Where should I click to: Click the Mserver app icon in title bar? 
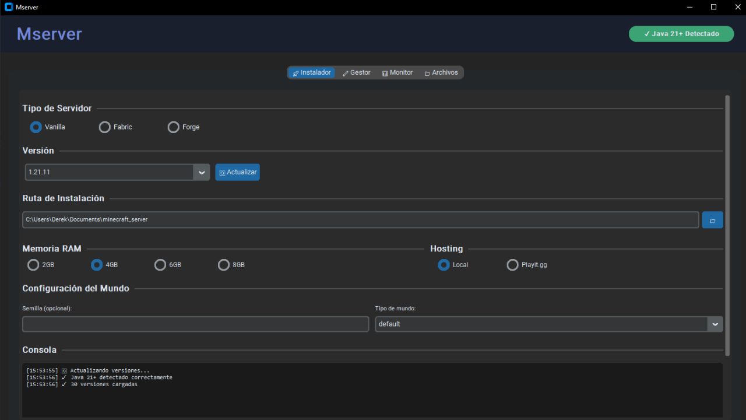click(x=9, y=7)
